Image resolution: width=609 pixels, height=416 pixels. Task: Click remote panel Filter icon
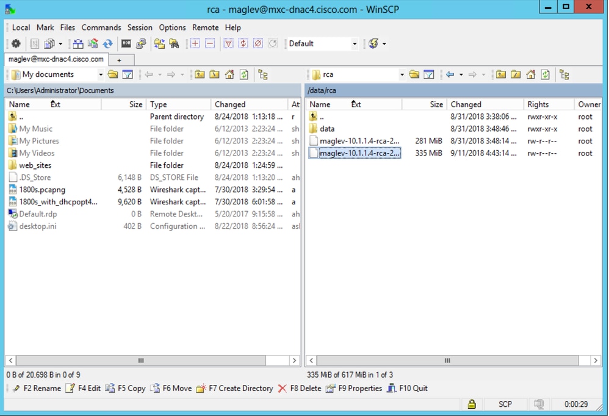pos(429,74)
